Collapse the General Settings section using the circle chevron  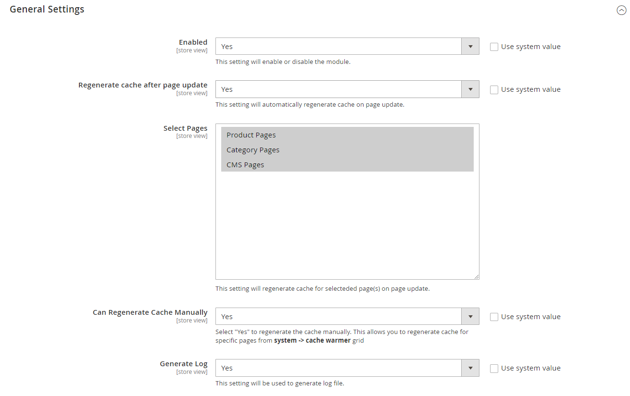click(x=621, y=10)
